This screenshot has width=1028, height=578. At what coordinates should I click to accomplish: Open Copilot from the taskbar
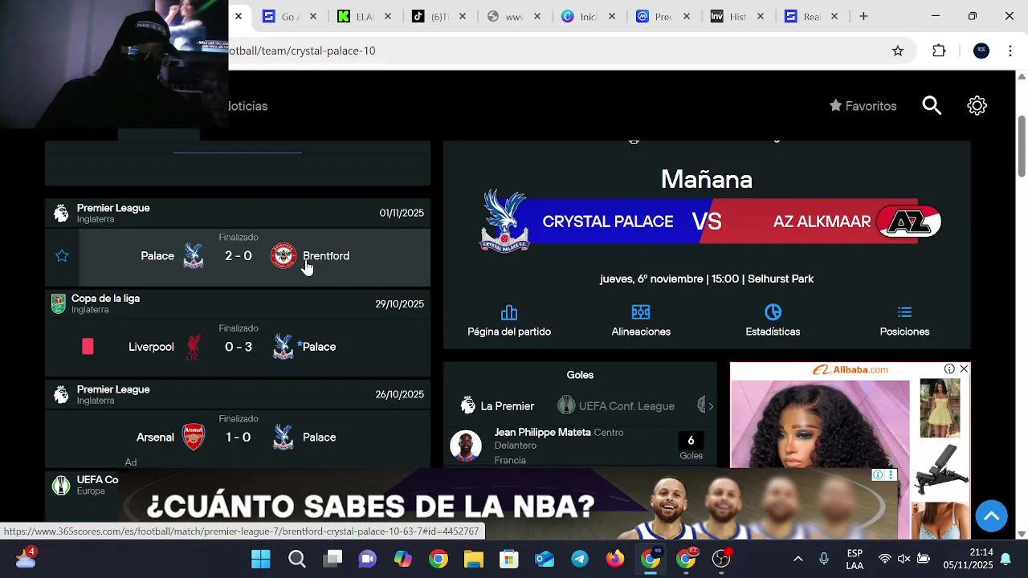click(x=403, y=559)
